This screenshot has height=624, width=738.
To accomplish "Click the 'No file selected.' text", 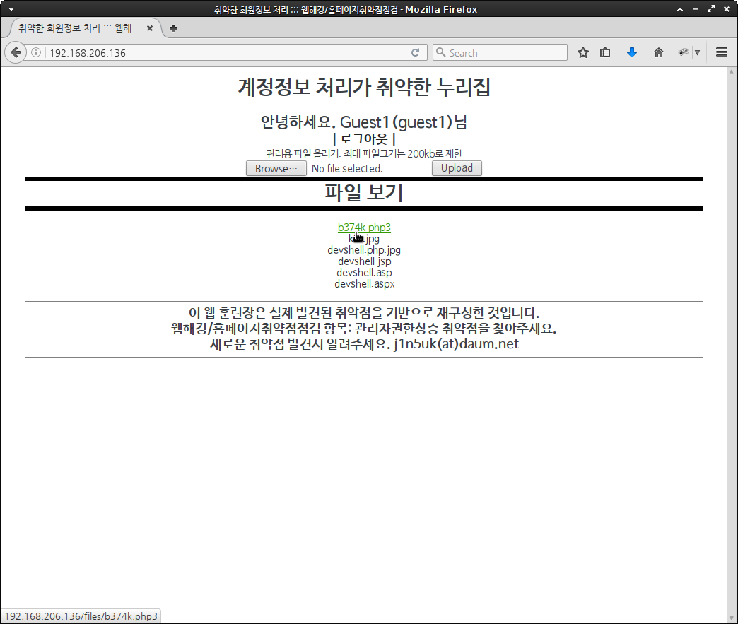I will pos(347,168).
